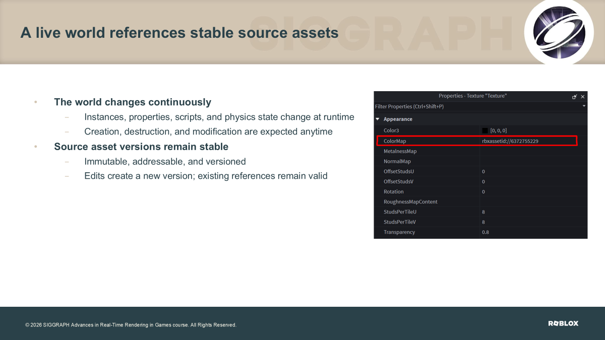The height and width of the screenshot is (340, 605).
Task: Click the Appearance section heading
Action: point(398,119)
